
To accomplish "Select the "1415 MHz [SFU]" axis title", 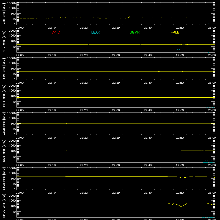I will point(4,96).
